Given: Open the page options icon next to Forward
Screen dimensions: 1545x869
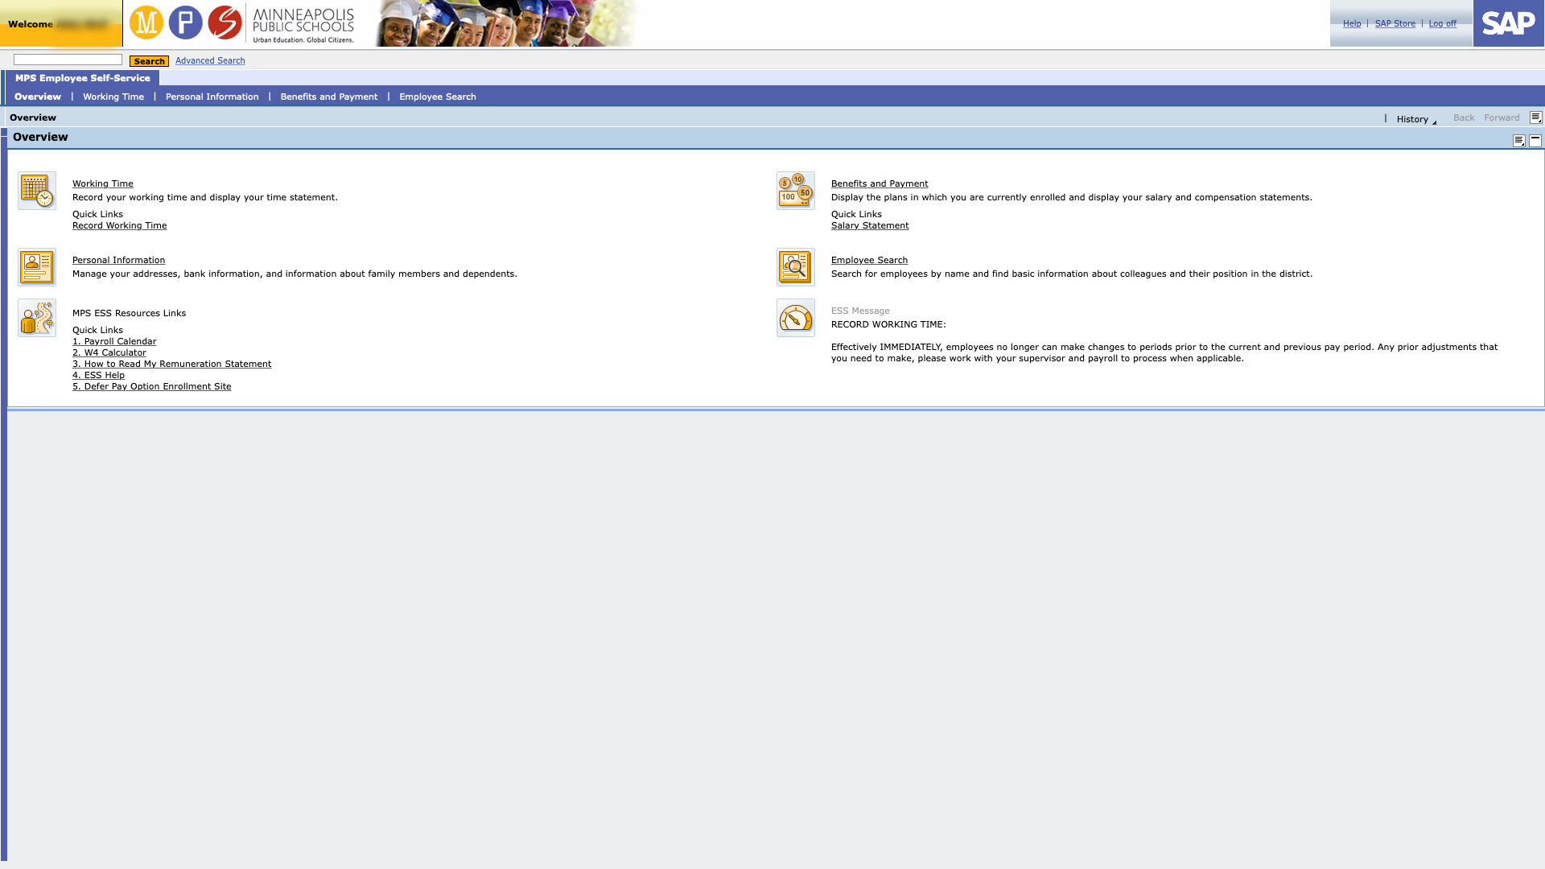Looking at the screenshot, I should coord(1535,117).
